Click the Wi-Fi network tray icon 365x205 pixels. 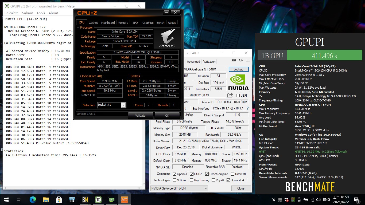[x=313, y=200]
